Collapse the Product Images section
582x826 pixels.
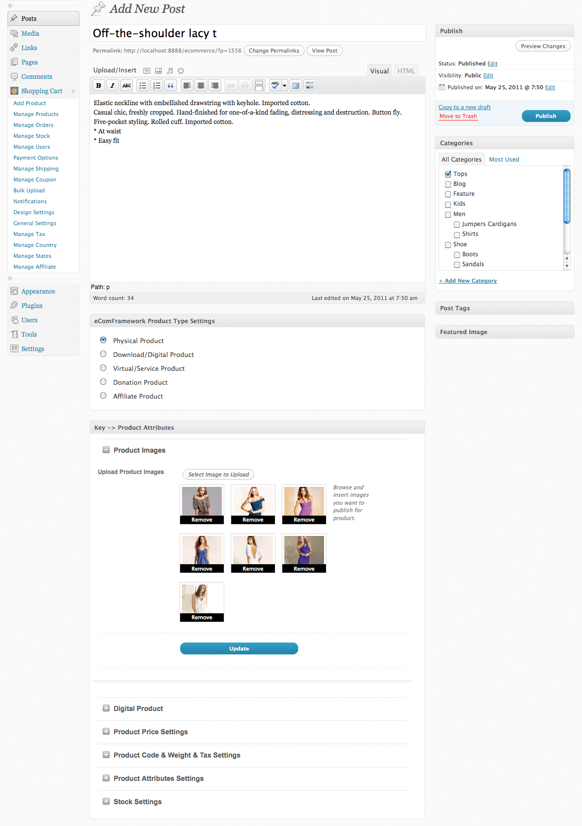106,450
